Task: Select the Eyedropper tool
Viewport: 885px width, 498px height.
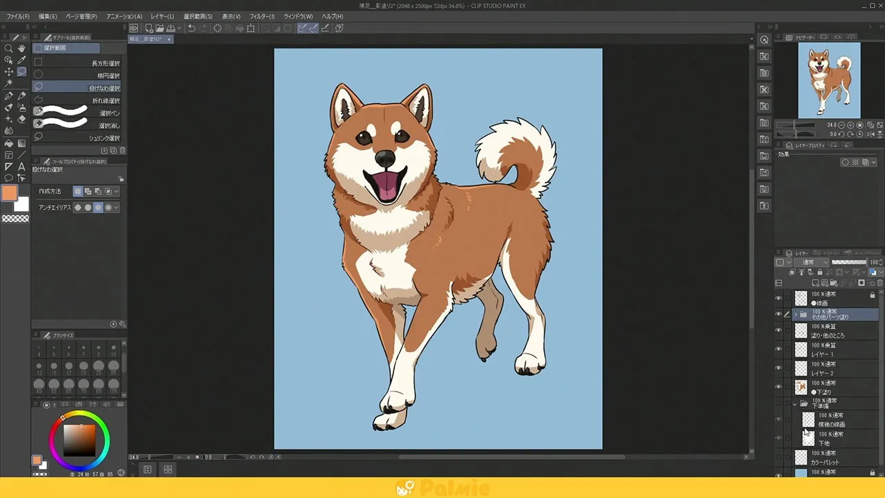Action: (21, 59)
